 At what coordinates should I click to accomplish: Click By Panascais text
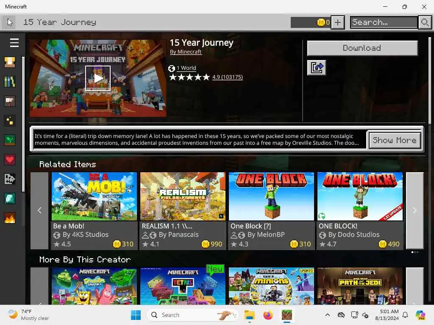coord(178,234)
